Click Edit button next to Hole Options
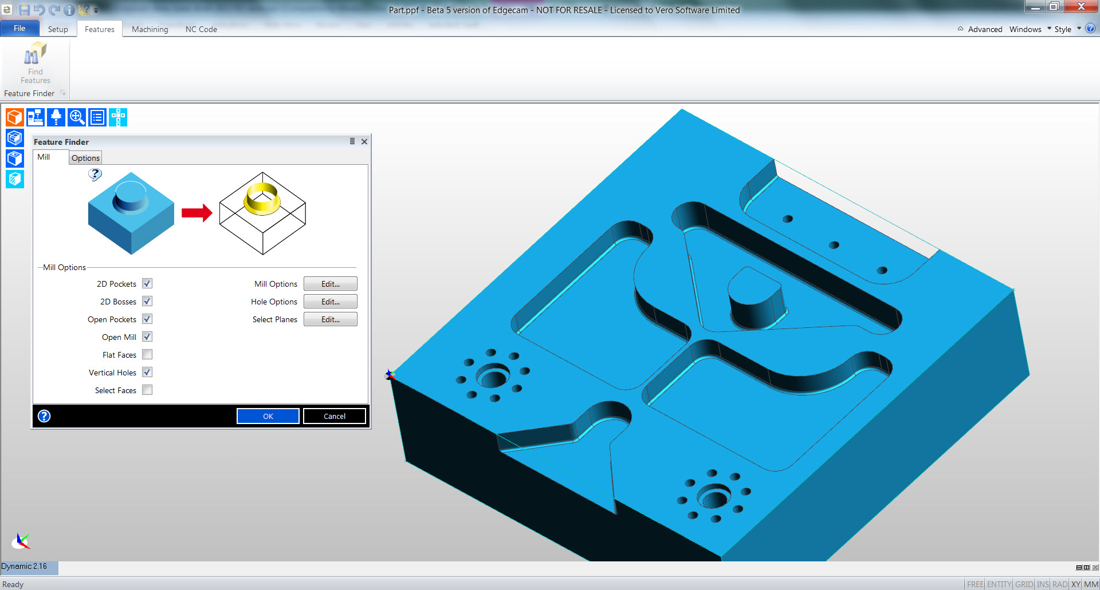 point(330,302)
